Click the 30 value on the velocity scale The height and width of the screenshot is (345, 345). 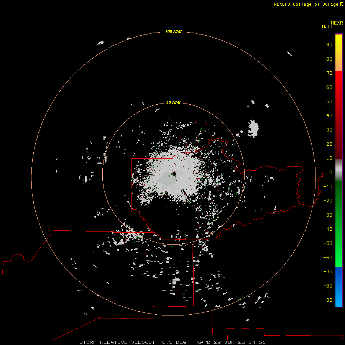329,130
